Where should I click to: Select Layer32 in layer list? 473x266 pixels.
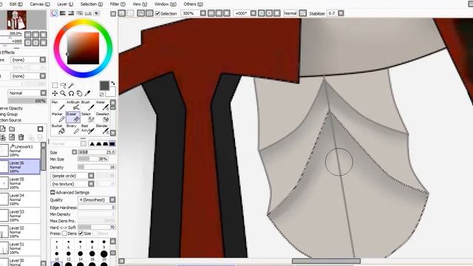tap(20, 232)
